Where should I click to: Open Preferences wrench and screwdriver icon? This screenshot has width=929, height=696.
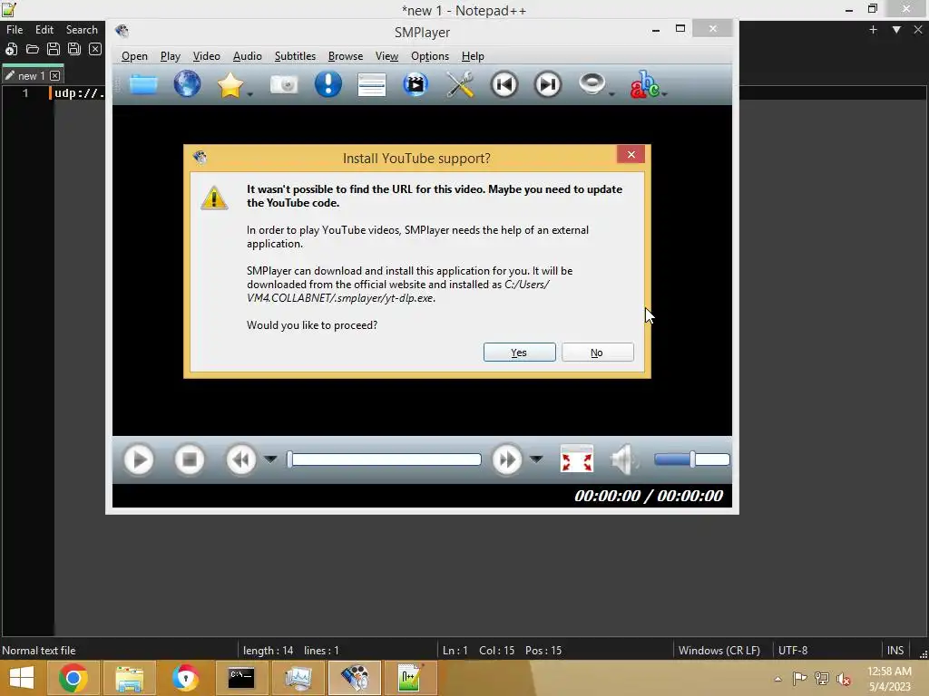click(x=460, y=84)
